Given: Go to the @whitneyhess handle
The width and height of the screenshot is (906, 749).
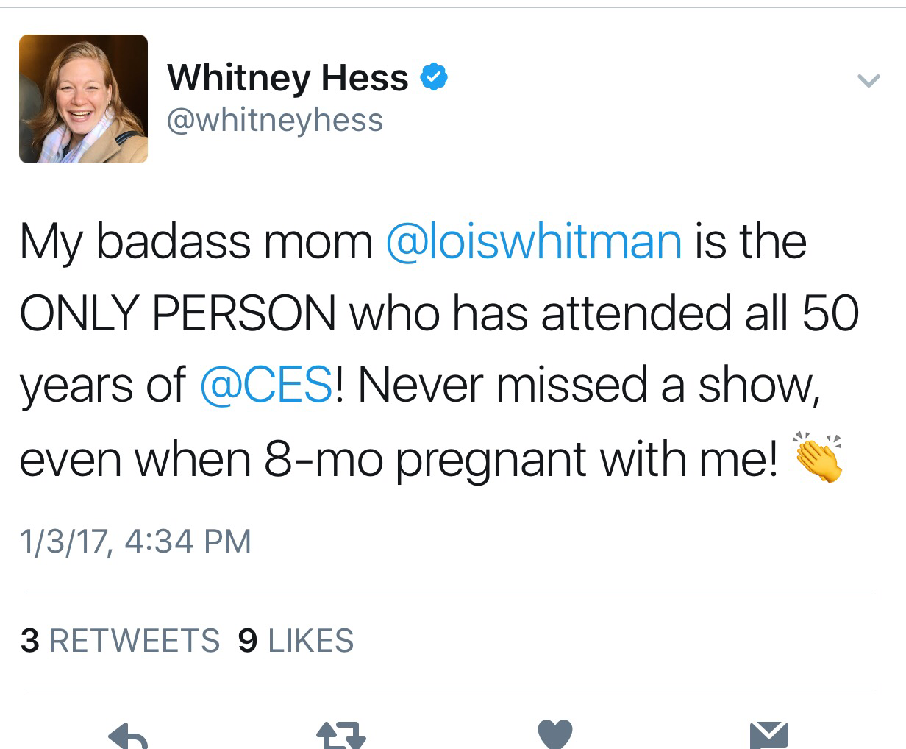Looking at the screenshot, I should pyautogui.click(x=275, y=119).
